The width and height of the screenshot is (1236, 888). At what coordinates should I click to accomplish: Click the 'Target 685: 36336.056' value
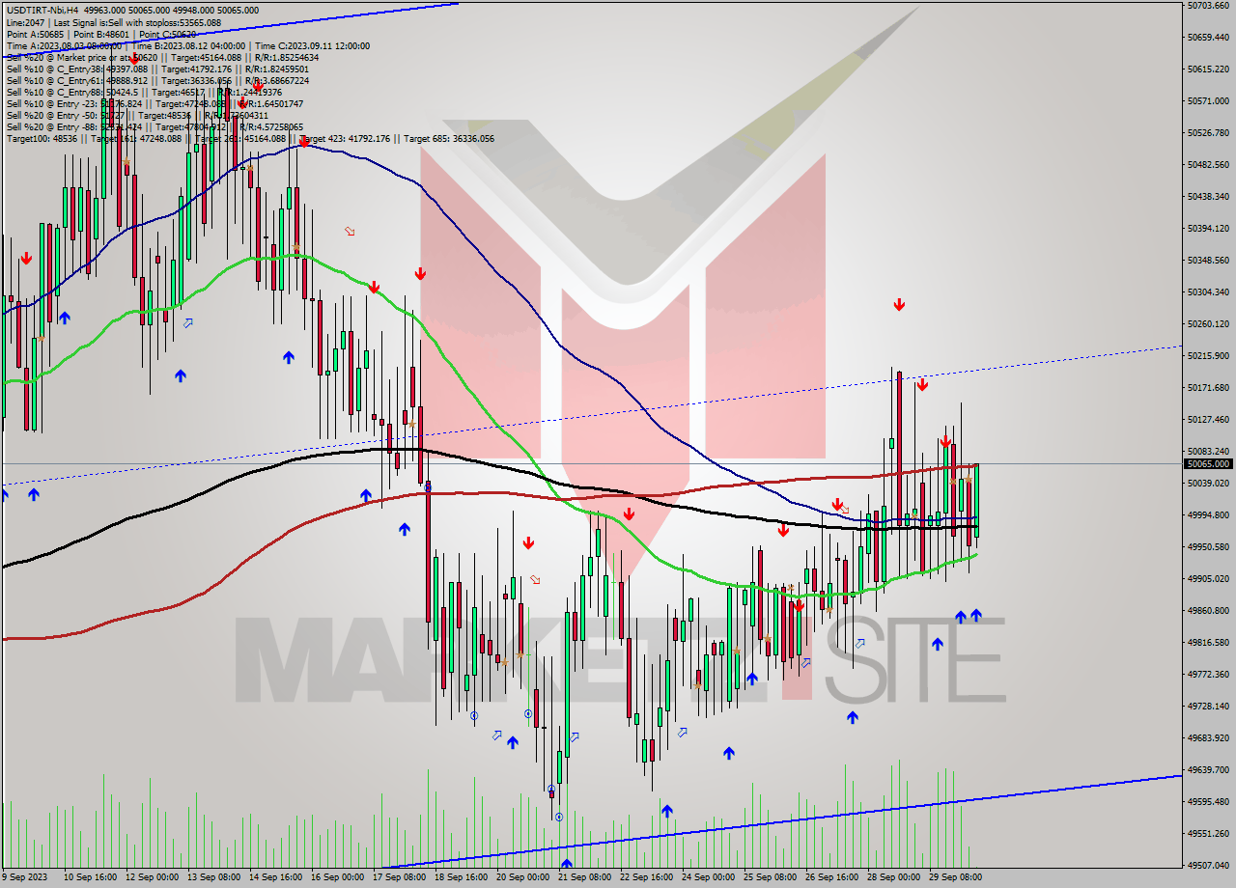pos(449,138)
